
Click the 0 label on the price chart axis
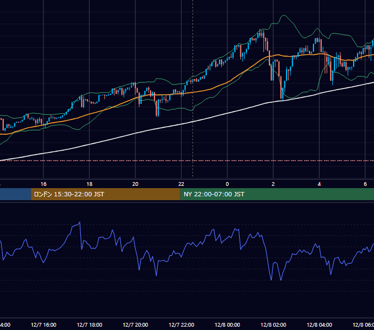pos(227,184)
